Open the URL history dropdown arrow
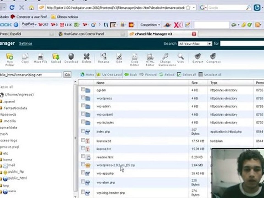 coord(194,8)
